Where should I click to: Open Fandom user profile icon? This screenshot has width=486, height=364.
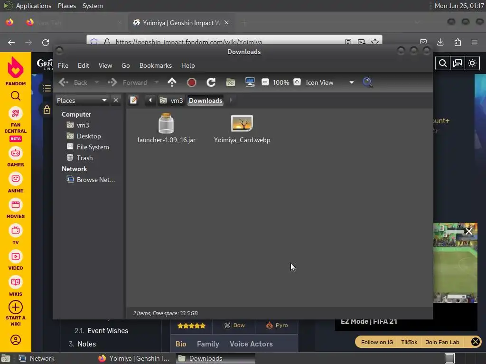click(x=16, y=340)
